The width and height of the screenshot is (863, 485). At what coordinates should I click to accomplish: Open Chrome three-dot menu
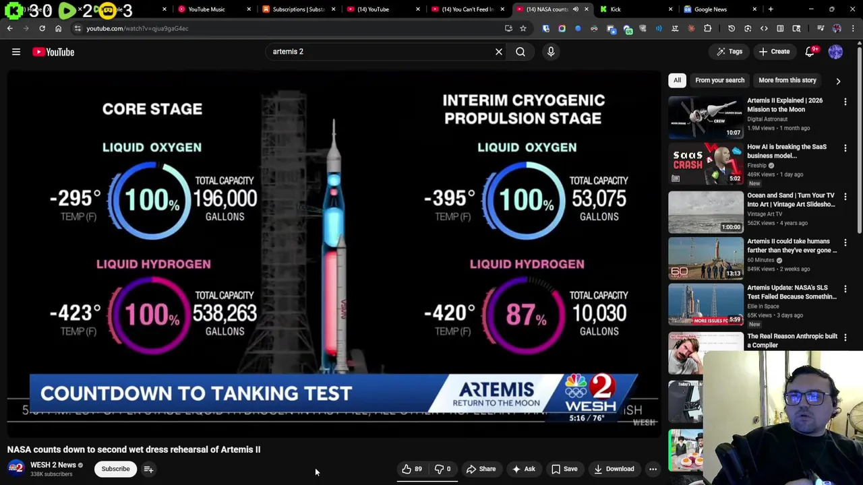[x=853, y=28]
